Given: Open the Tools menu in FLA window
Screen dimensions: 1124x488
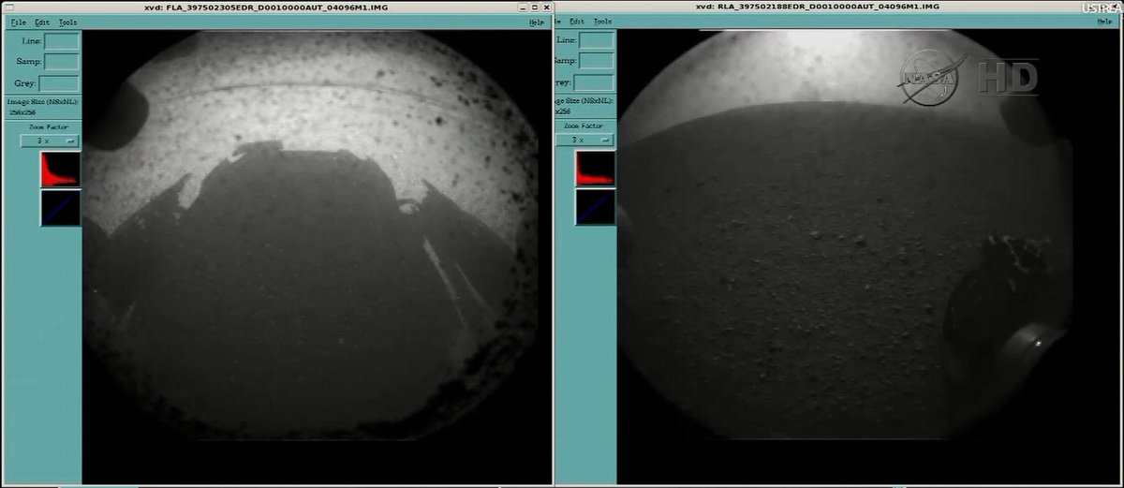Looking at the screenshot, I should 68,22.
